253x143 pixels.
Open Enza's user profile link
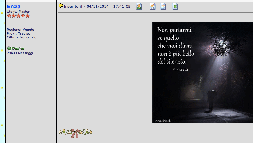pos(14,6)
